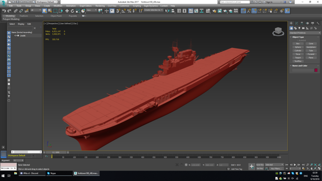Toggle Set Key mode
Viewport: 322px width, 181px height.
coord(260,168)
